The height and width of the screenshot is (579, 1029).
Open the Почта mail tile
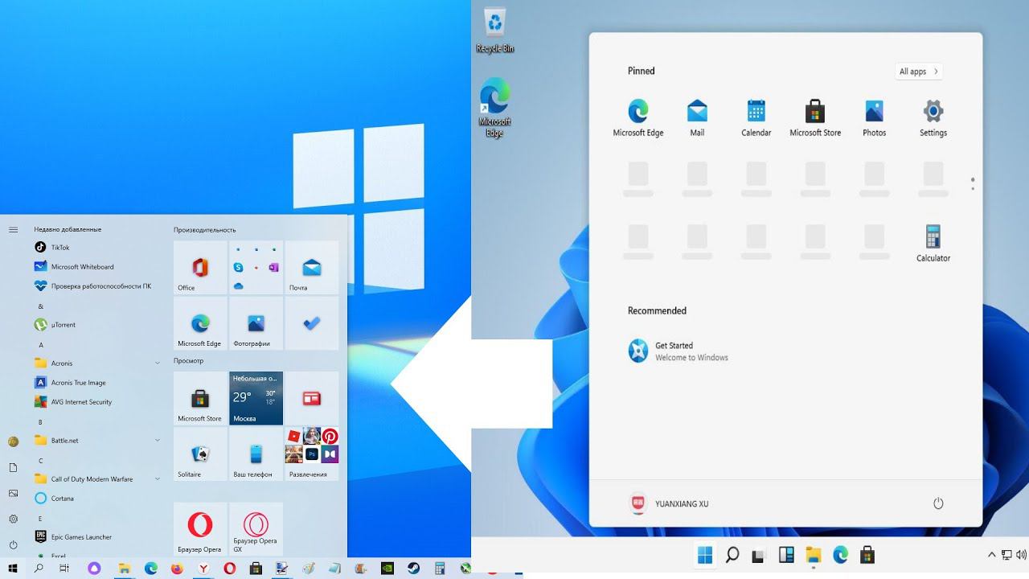(312, 268)
